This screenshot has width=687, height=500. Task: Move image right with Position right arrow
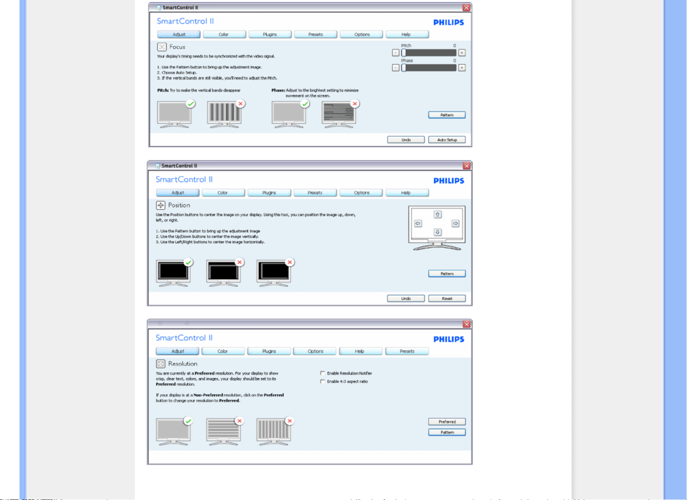click(456, 223)
